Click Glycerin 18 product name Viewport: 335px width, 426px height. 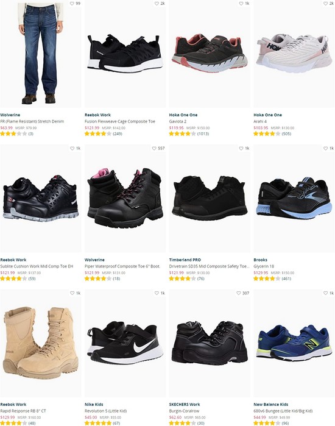264,266
